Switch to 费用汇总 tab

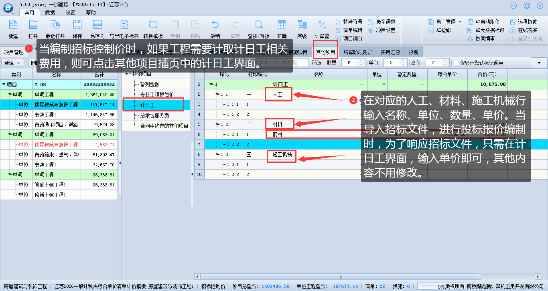(390, 52)
